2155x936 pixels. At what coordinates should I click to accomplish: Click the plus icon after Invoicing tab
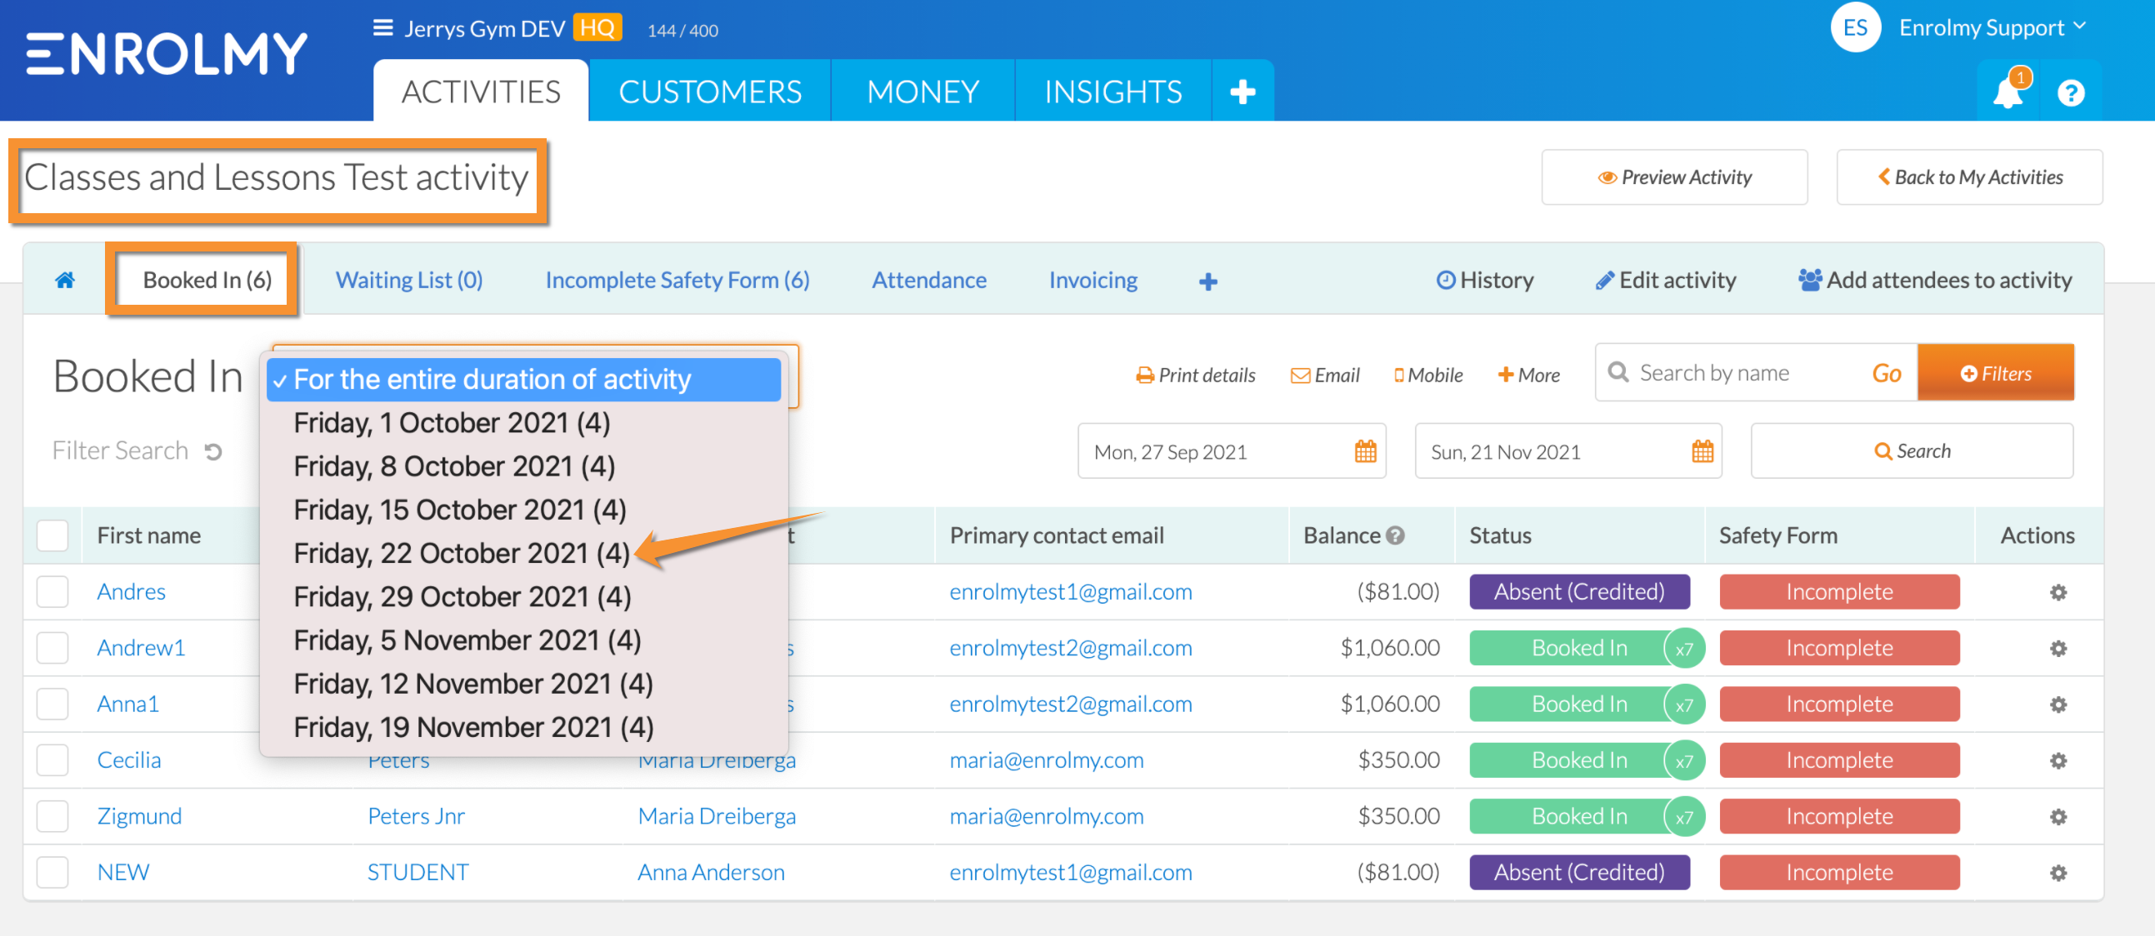pyautogui.click(x=1207, y=281)
